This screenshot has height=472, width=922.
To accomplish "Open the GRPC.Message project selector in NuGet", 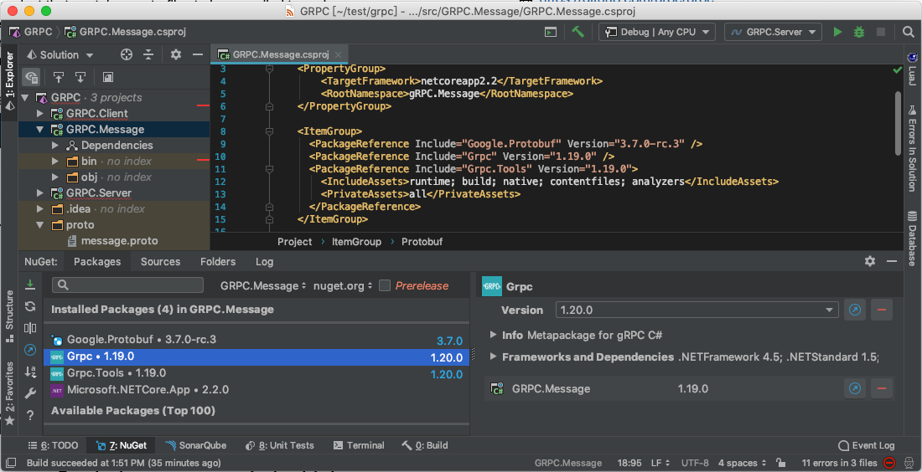I will click(263, 286).
